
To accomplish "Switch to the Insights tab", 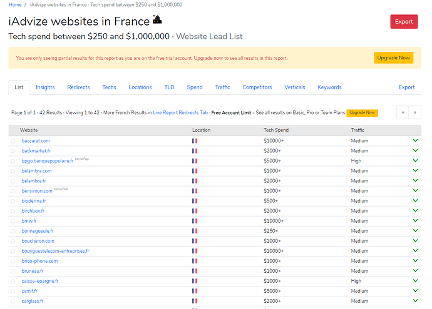I will [x=45, y=87].
